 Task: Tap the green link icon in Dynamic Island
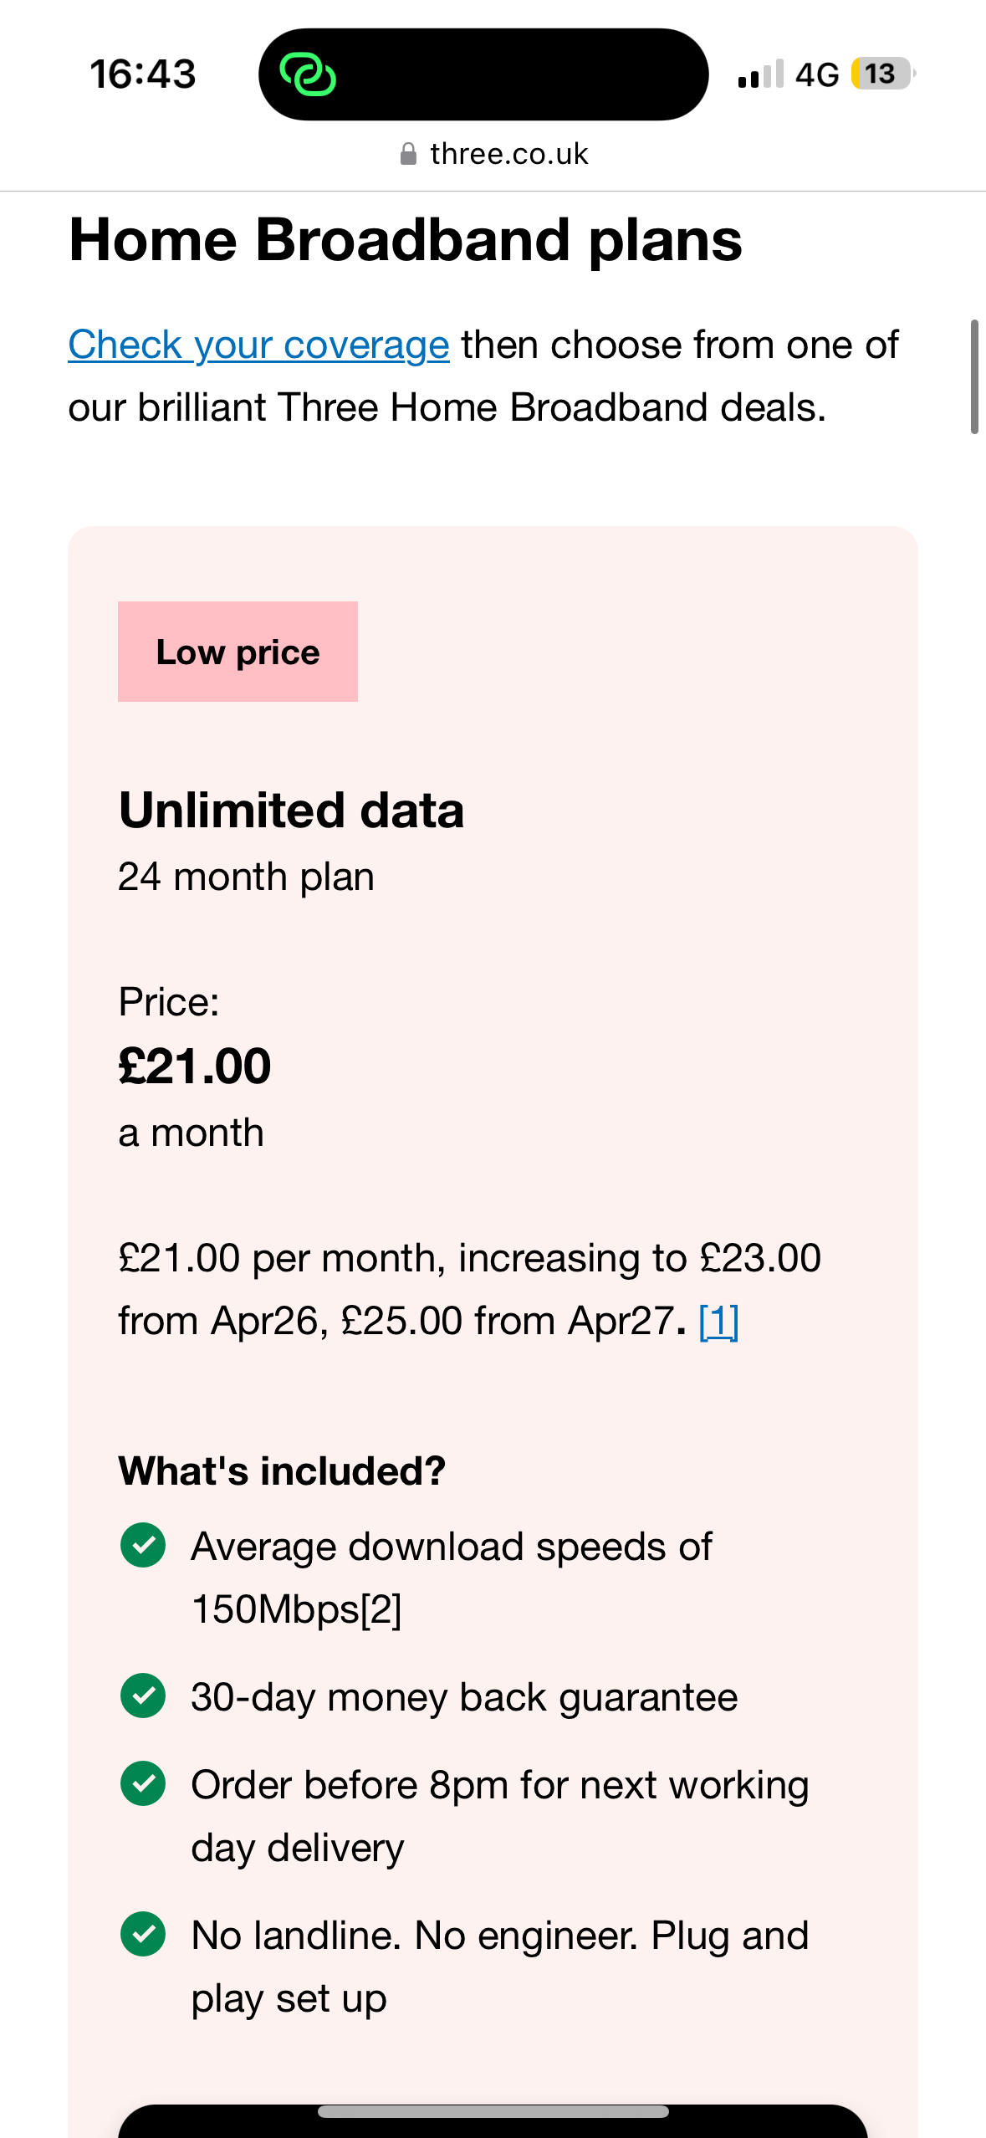tap(308, 74)
